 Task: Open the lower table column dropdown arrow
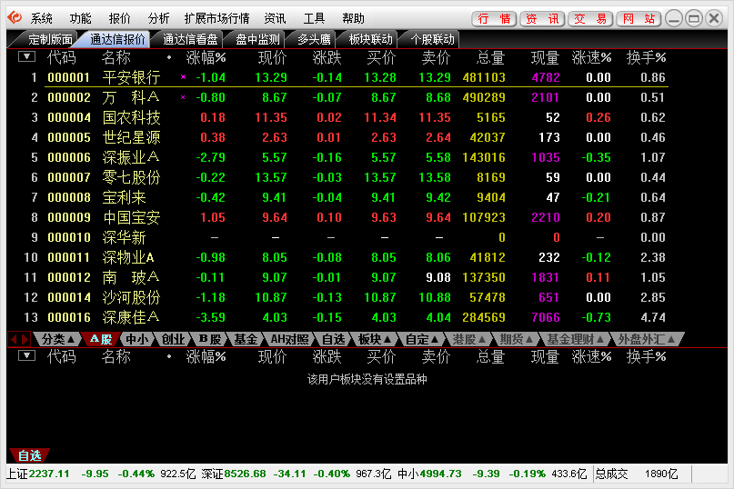[26, 355]
